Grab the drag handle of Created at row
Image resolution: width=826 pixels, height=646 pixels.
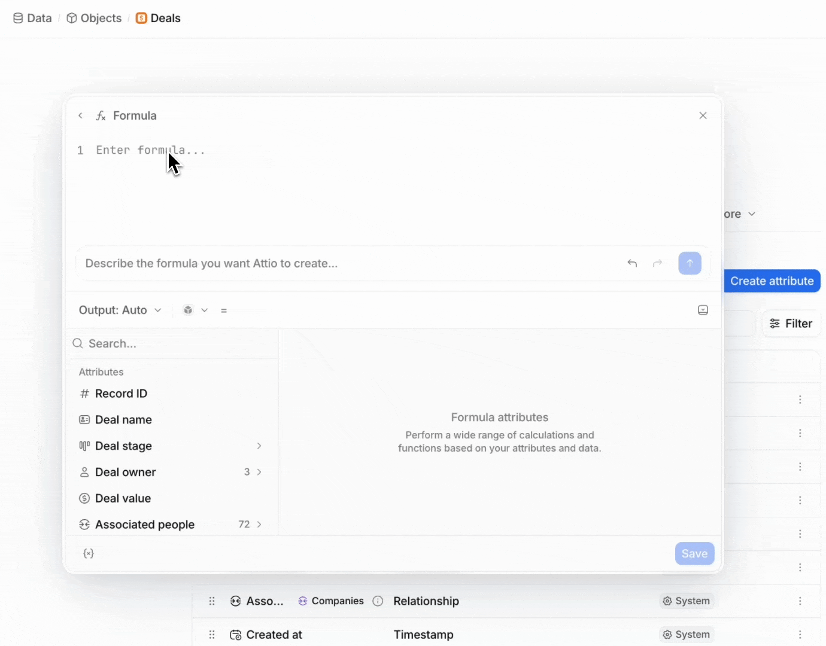[212, 635]
